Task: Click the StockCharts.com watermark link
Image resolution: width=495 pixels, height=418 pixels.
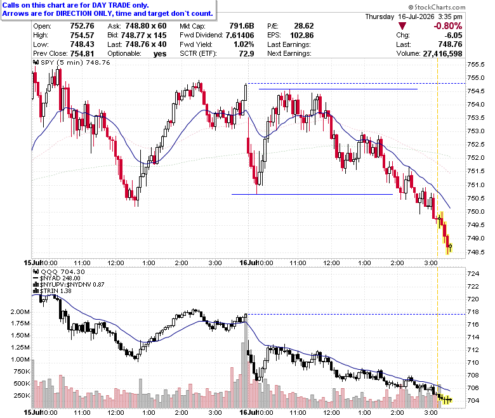Action: coord(437,7)
